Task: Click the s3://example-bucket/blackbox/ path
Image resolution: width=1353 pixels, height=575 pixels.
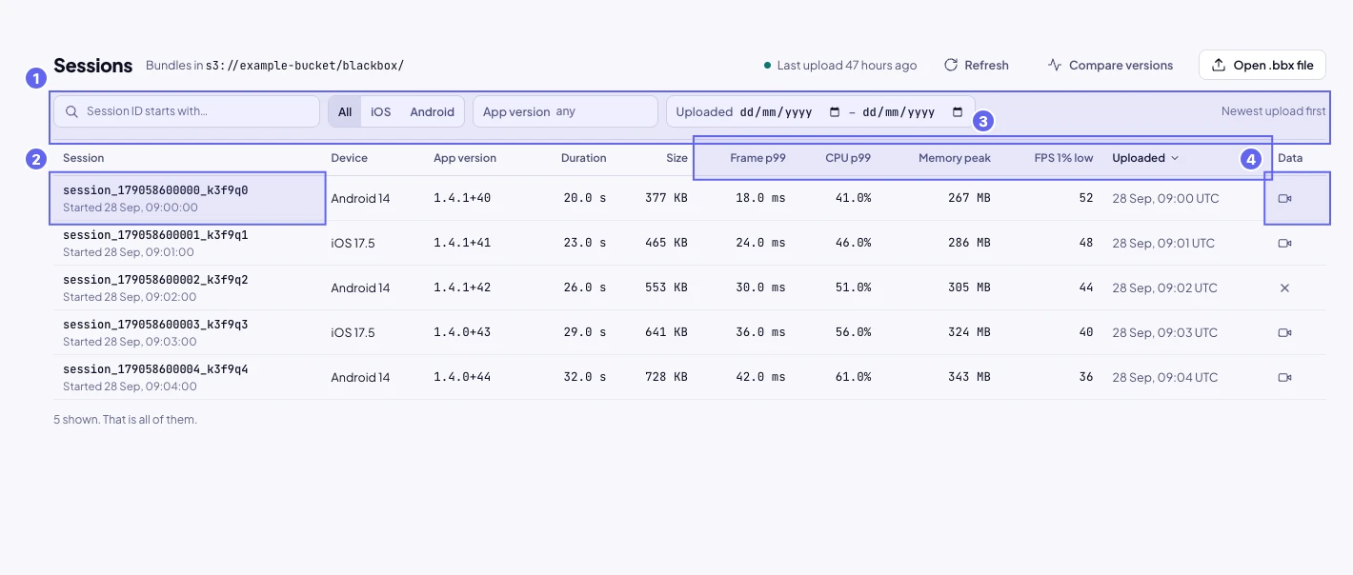Action: [305, 66]
